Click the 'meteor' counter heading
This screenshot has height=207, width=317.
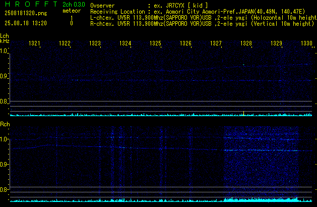72,11
